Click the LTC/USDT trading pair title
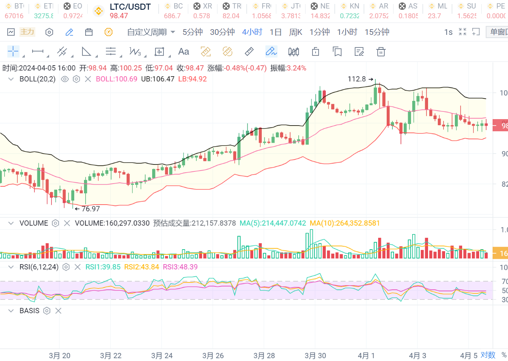 (x=130, y=7)
